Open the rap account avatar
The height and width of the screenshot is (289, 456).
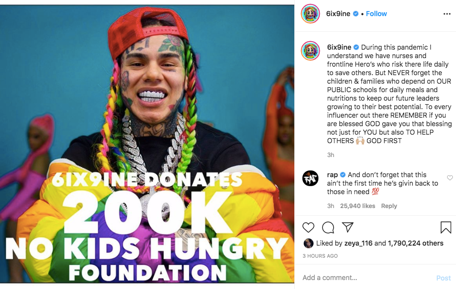click(310, 178)
